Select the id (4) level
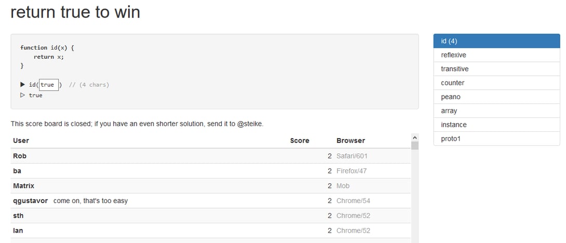The width and height of the screenshot is (566, 243). coord(496,41)
